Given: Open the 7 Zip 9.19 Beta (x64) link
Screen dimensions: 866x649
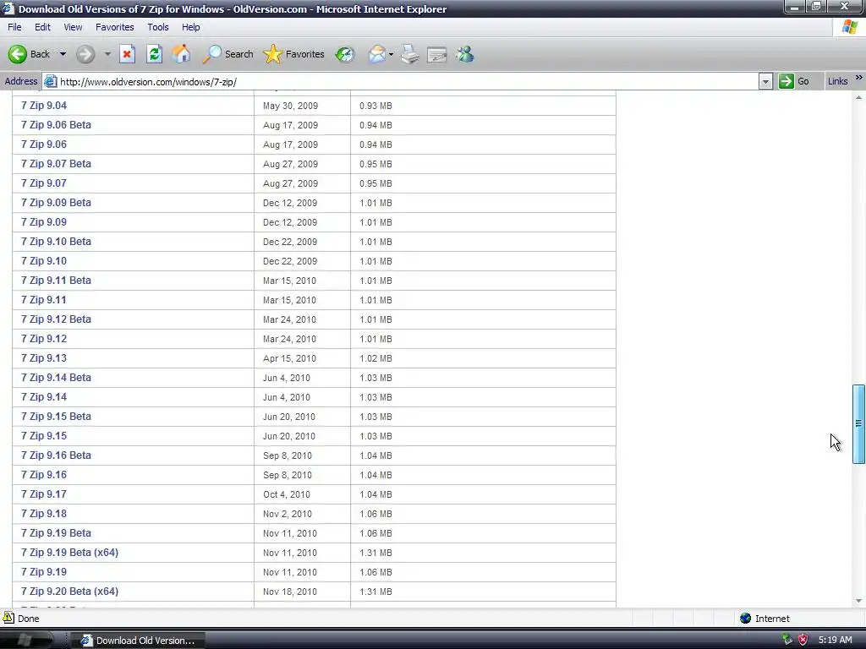Looking at the screenshot, I should tap(69, 553).
